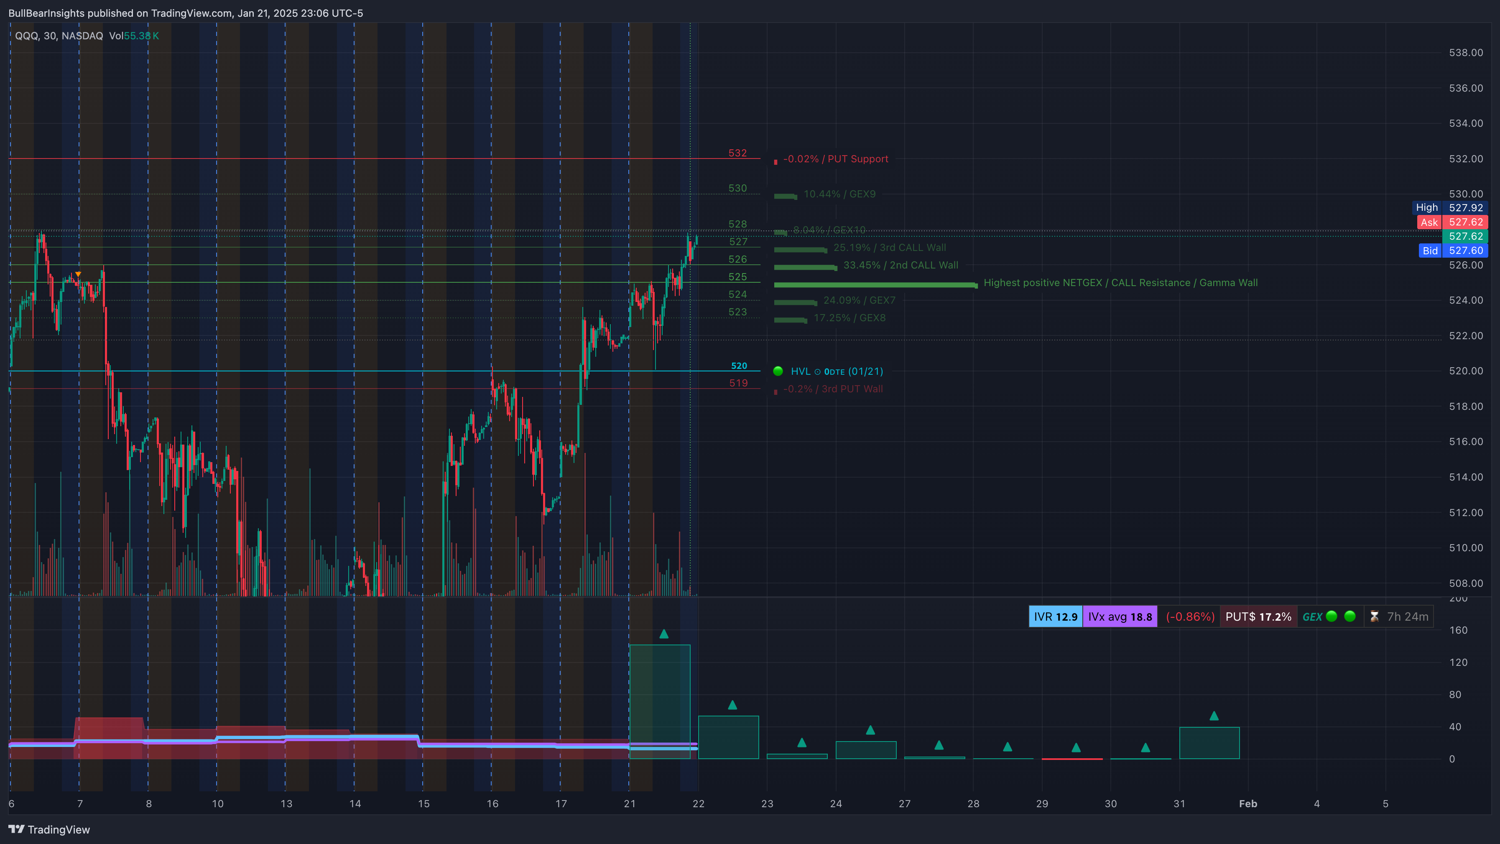Image resolution: width=1500 pixels, height=844 pixels.
Task: Click the green 3rd CALL Wall bar at 527
Action: pyautogui.click(x=801, y=250)
